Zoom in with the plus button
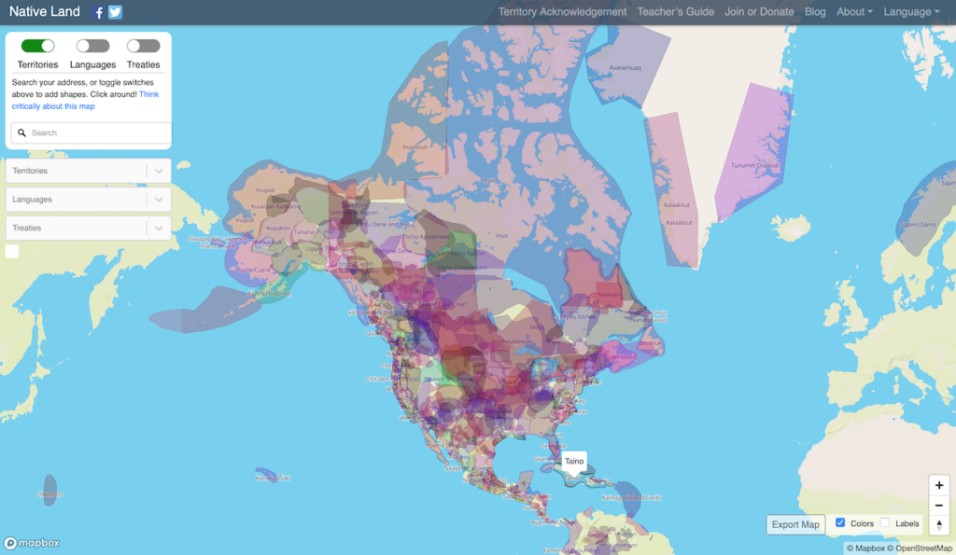 click(x=939, y=486)
